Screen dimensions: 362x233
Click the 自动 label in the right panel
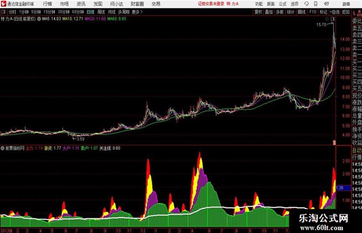click(357, 150)
